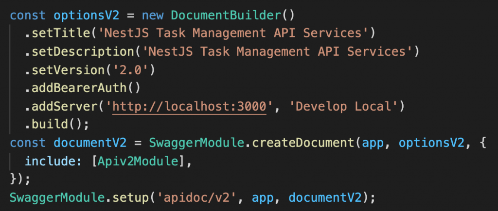The image size is (498, 211).
Task: Click the new keyword
Action: click(153, 16)
